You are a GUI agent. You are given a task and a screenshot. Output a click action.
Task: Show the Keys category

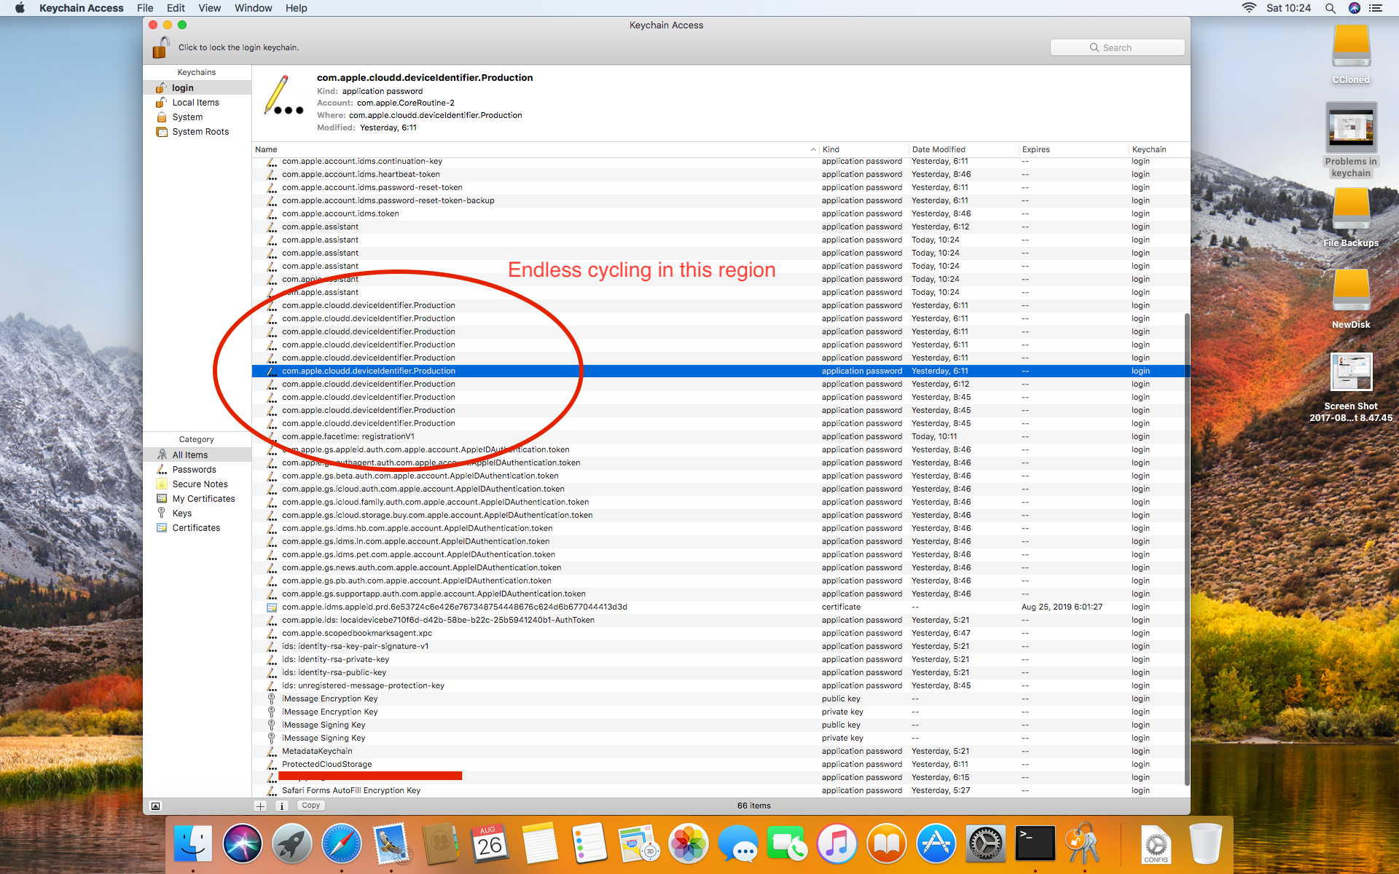tap(197, 513)
